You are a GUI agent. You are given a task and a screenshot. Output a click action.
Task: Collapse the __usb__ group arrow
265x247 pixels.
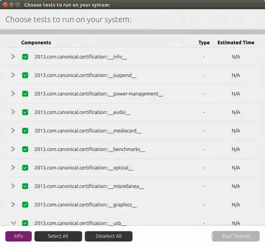[x=14, y=223]
